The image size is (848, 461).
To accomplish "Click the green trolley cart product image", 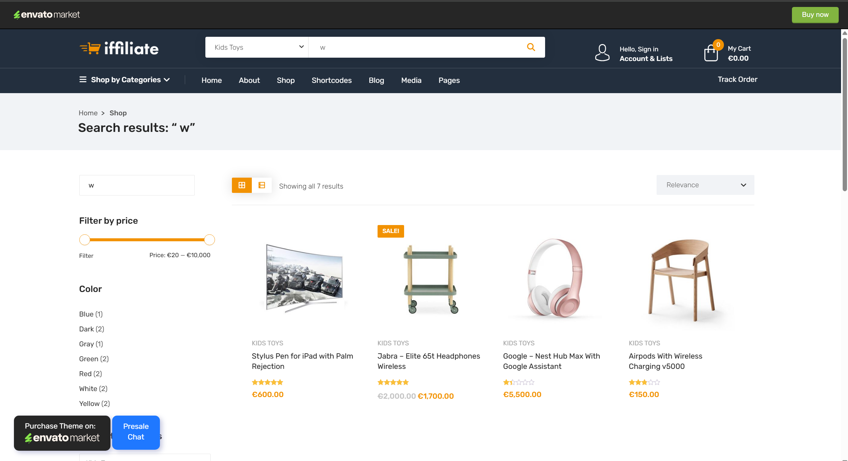I will (x=430, y=279).
